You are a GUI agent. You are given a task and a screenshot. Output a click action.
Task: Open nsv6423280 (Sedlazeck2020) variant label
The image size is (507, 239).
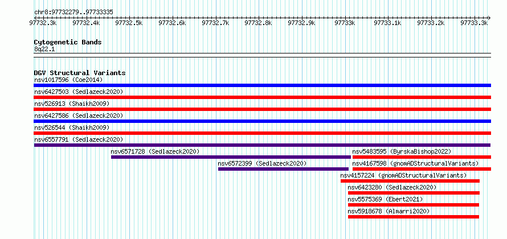pos(392,187)
